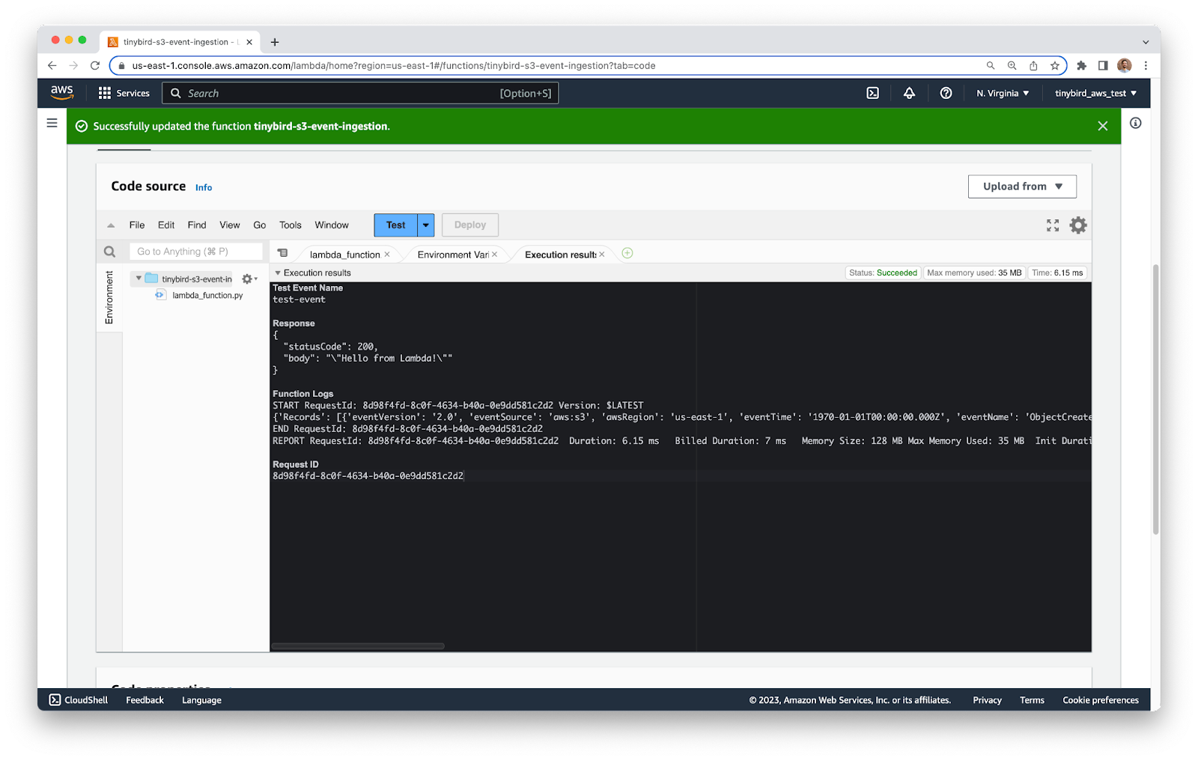Click the search magnifier in Environment panel
Screen dimensions: 1198x760
(x=109, y=252)
